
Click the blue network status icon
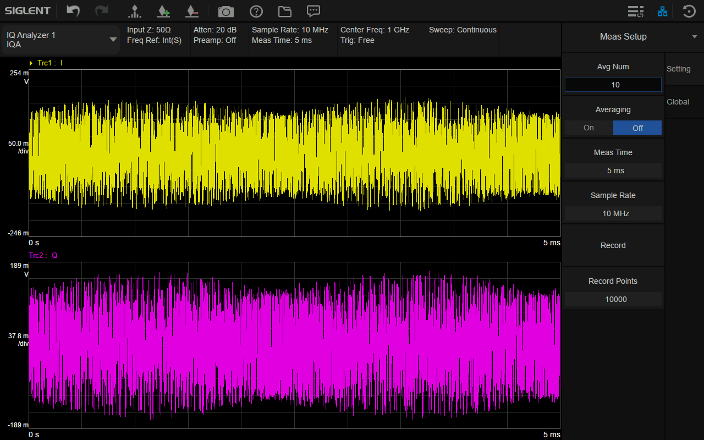point(663,11)
